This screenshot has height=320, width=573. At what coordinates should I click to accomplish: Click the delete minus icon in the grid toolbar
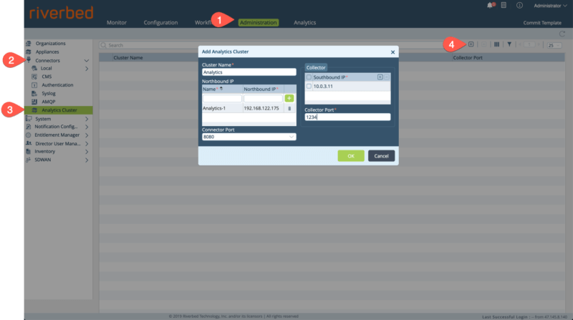click(x=484, y=44)
